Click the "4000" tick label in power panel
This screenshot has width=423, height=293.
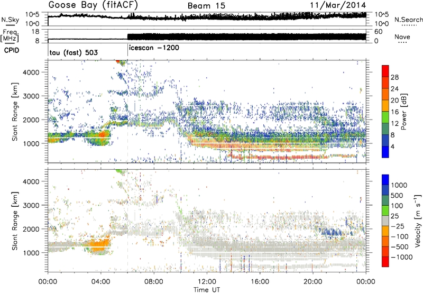(31, 72)
